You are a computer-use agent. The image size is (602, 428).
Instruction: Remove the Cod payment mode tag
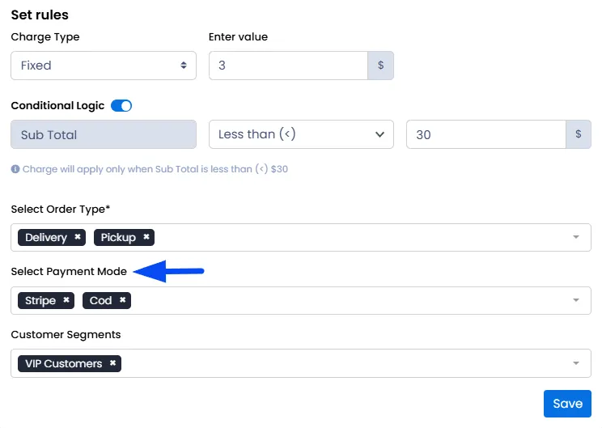[122, 300]
